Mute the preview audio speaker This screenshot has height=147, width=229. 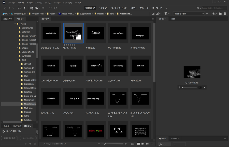[205, 87]
